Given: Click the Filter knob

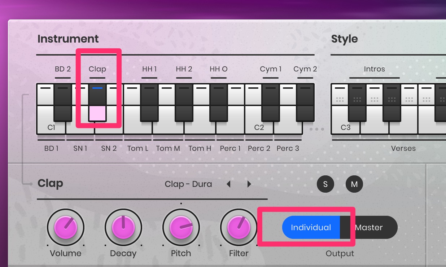Looking at the screenshot, I should click(239, 228).
